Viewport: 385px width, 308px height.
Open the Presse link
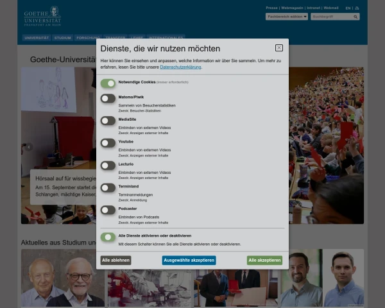pos(271,8)
